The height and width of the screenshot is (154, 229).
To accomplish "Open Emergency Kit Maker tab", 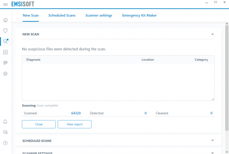I will 139,16.
